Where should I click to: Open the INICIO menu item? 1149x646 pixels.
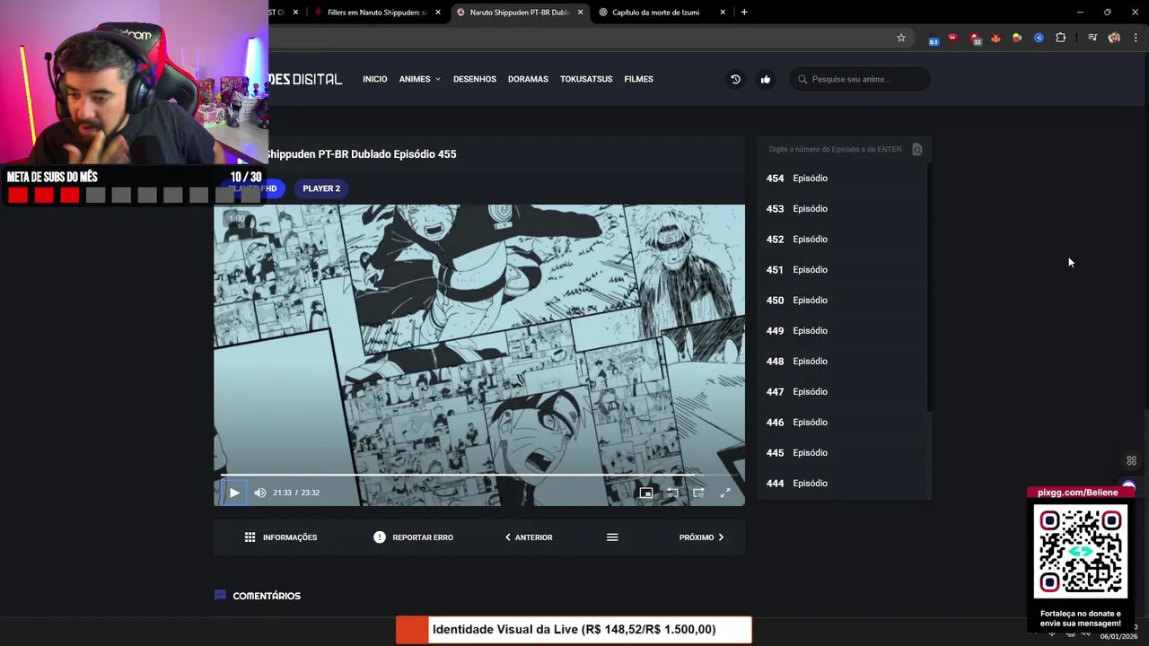pos(375,79)
